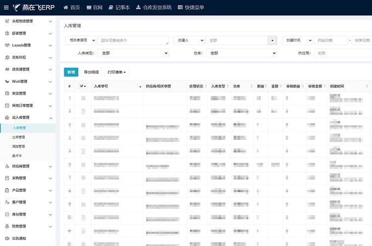Check the first table row checkbox
Image resolution: width=372 pixels, height=246 pixels.
pos(83,98)
